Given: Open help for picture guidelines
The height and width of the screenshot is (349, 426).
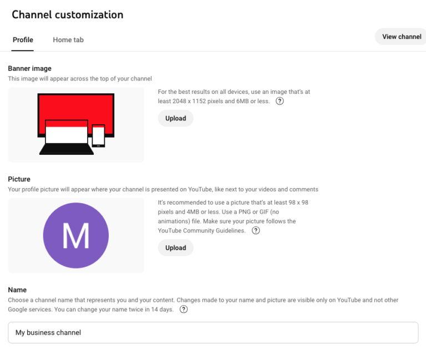Looking at the screenshot, I should 256,230.
